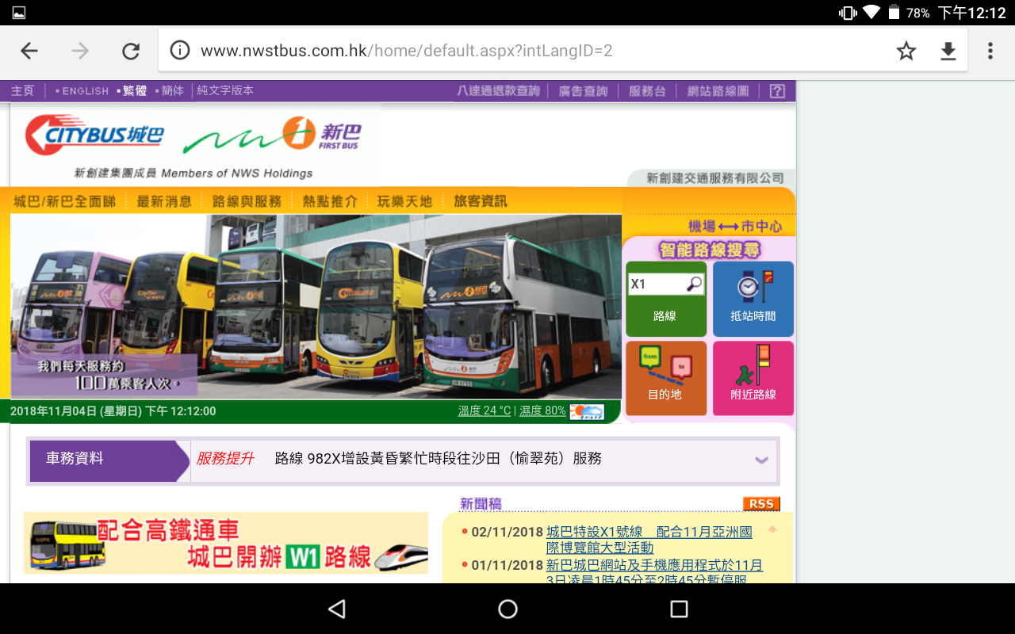Expand the 車務資料 notice dropdown arrow
This screenshot has height=634, width=1015.
[761, 460]
